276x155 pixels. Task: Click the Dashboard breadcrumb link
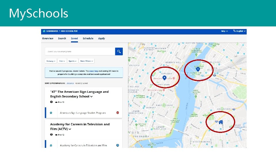[52, 31]
